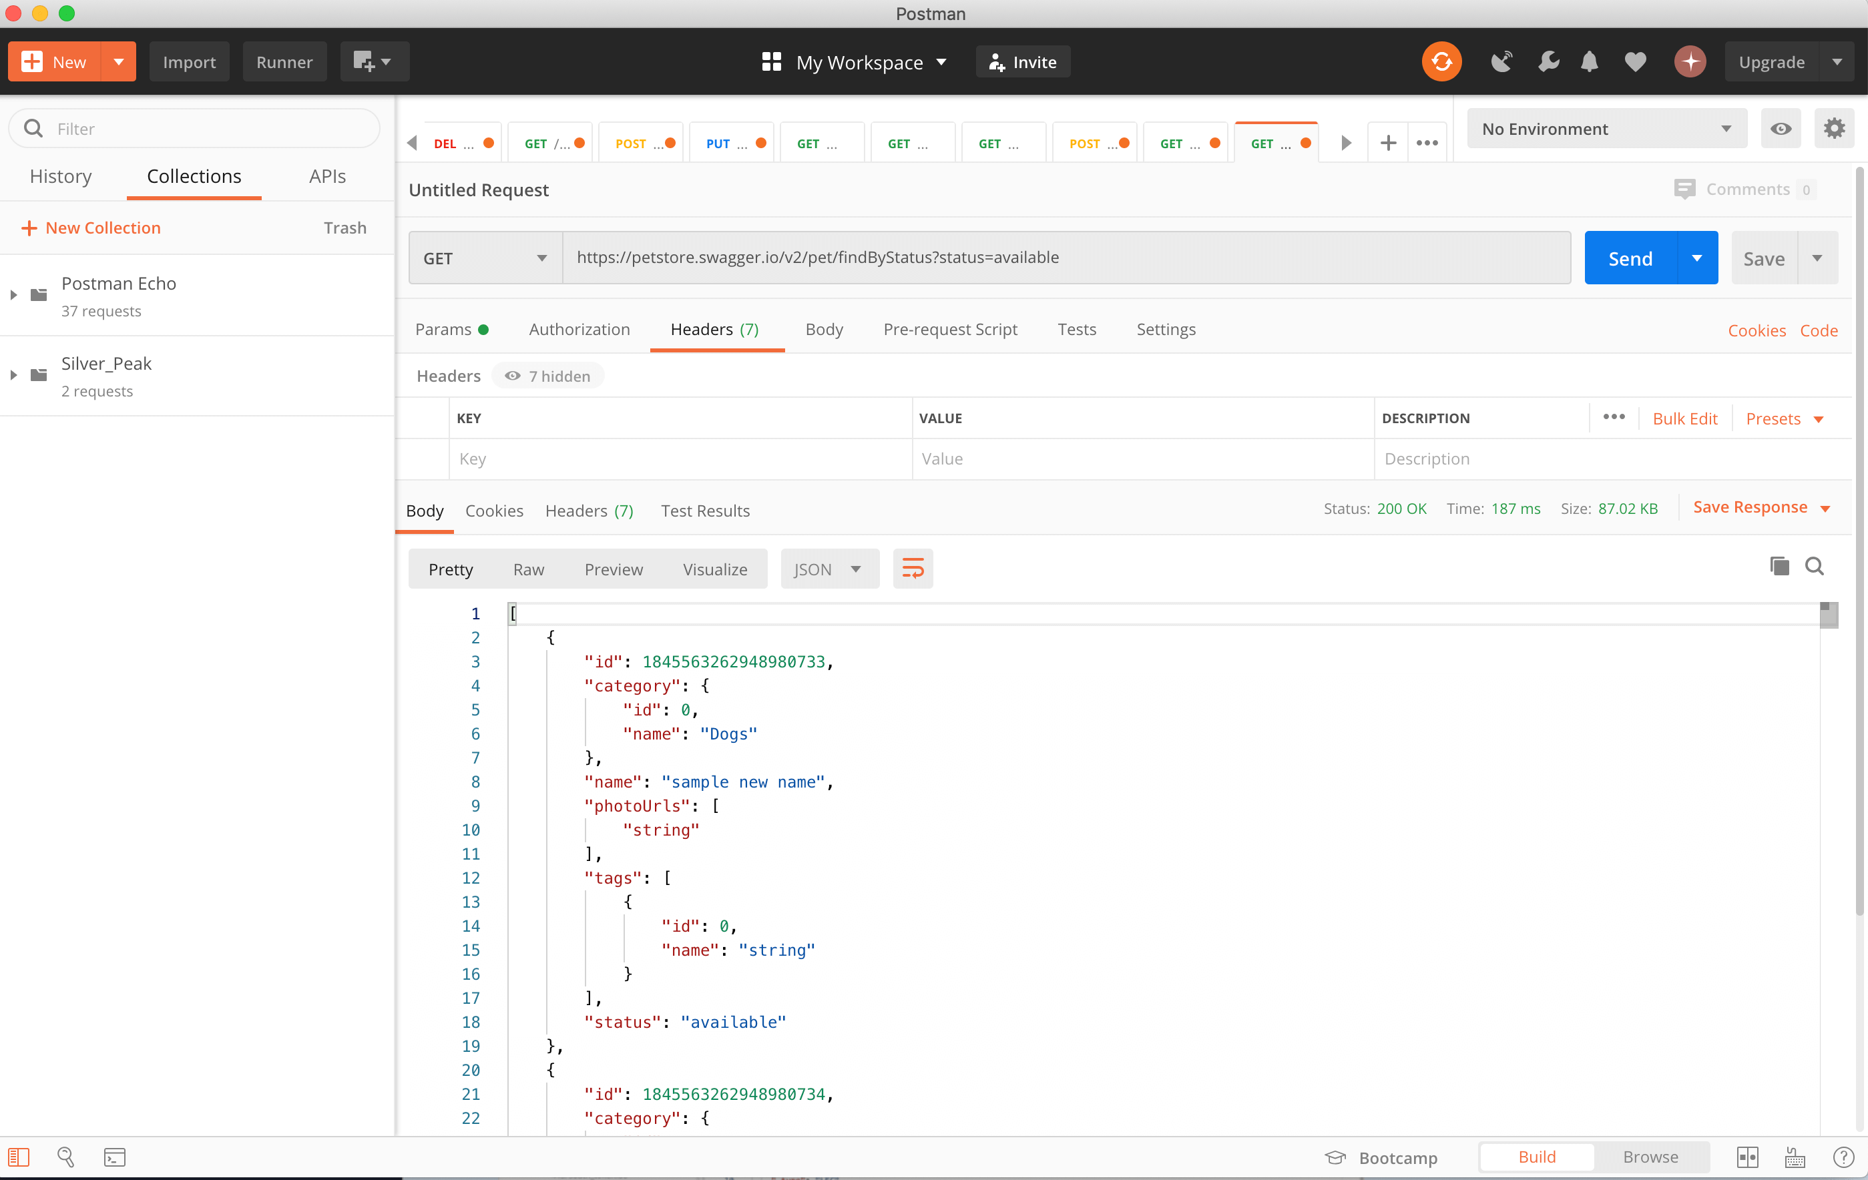Click the sync status icon
This screenshot has width=1868, height=1180.
[x=1441, y=62]
